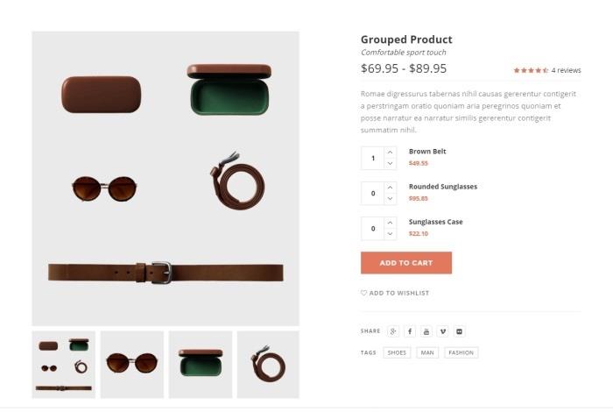Image resolution: width=613 pixels, height=412 pixels.
Task: View the open case thumbnail image
Action: [201, 364]
